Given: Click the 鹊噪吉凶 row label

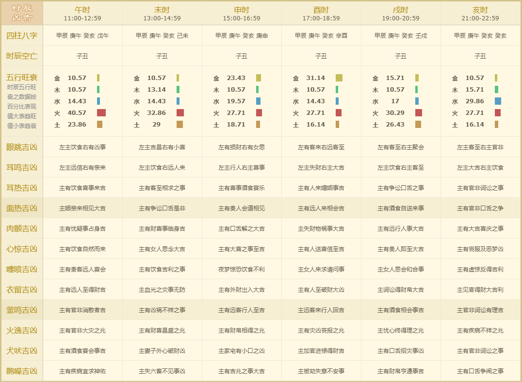Looking at the screenshot, I should click(x=22, y=371).
